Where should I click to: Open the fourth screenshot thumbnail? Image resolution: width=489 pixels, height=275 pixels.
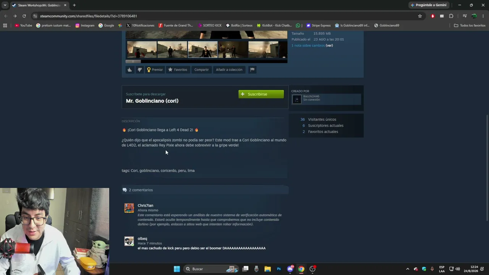[233, 50]
